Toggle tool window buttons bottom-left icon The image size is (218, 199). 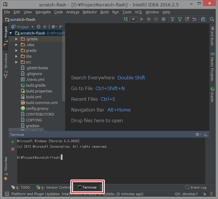7,194
